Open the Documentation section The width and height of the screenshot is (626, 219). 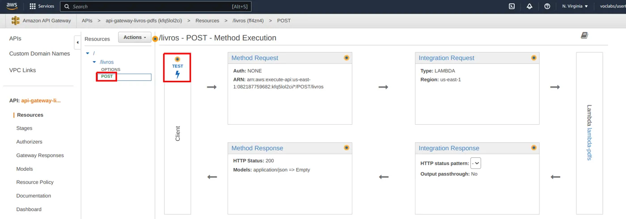click(34, 196)
